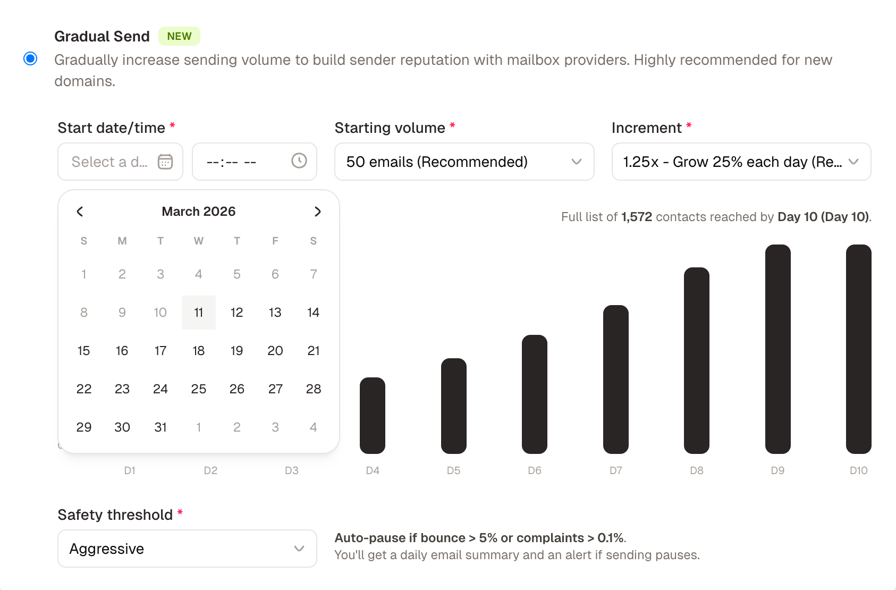Image resolution: width=896 pixels, height=590 pixels.
Task: Open the Aggressive safety threshold dropdown
Action: click(187, 549)
